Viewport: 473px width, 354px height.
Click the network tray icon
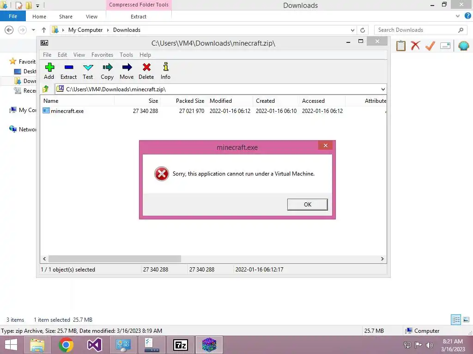pyautogui.click(x=407, y=345)
